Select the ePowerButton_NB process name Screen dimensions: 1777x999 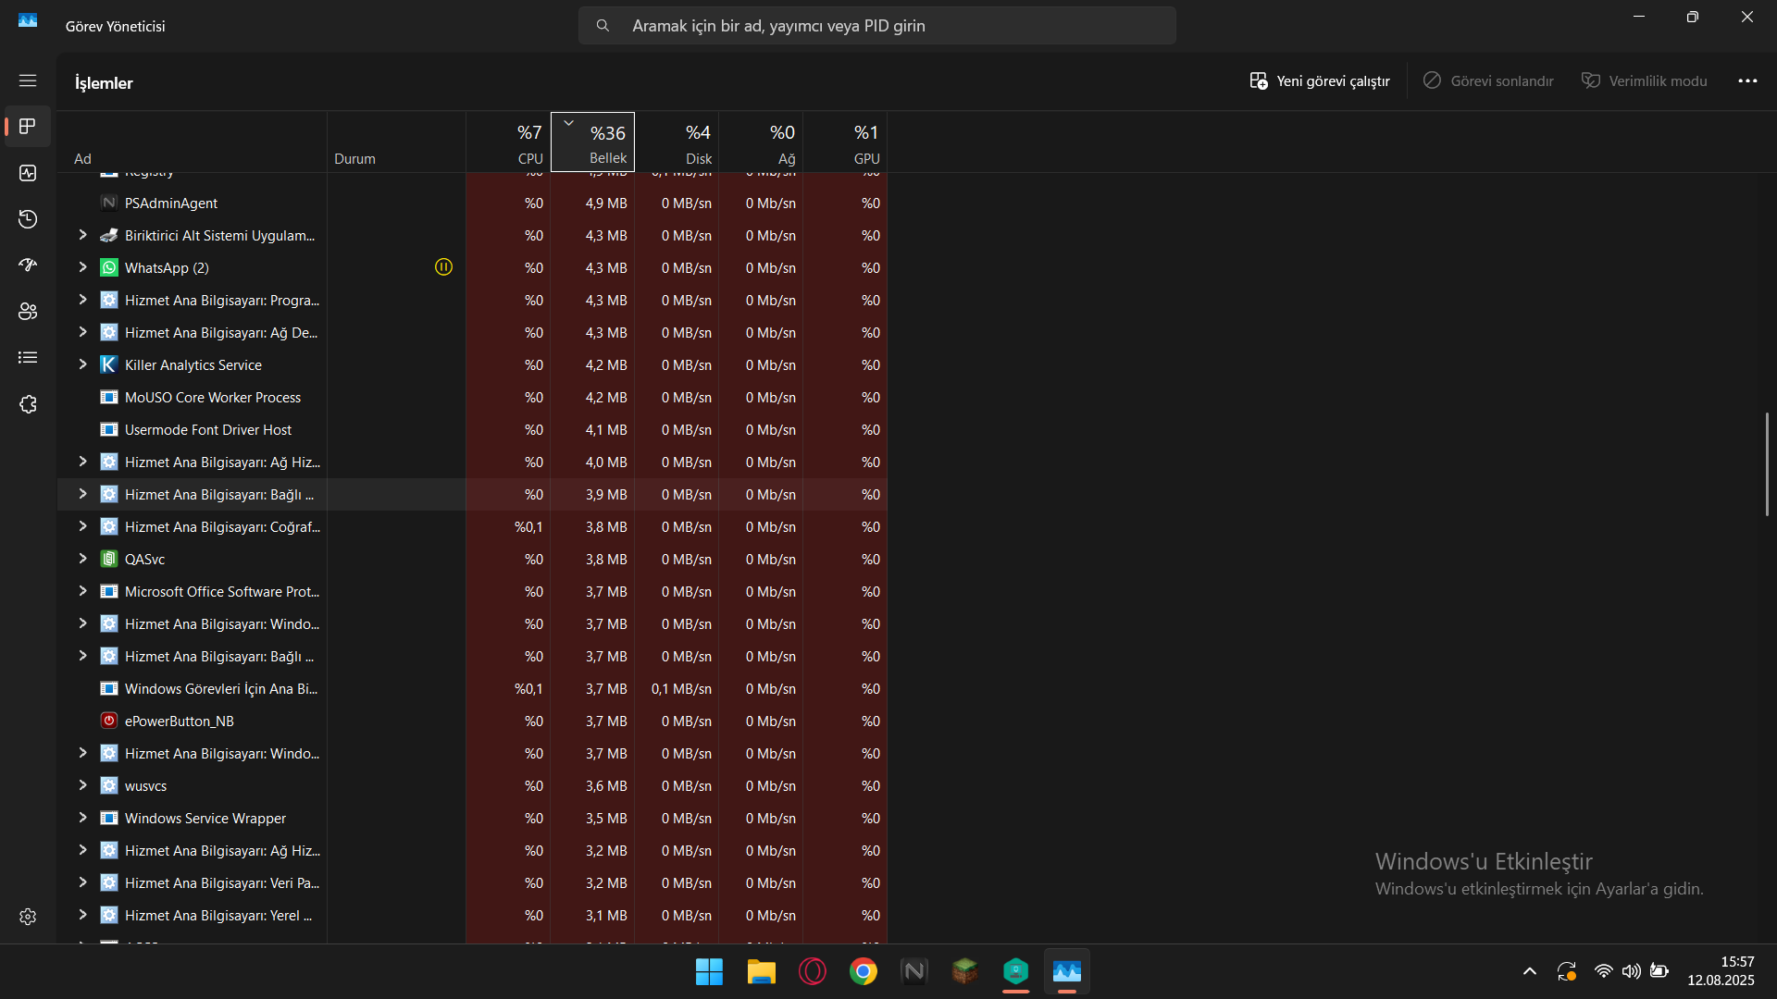tap(180, 721)
